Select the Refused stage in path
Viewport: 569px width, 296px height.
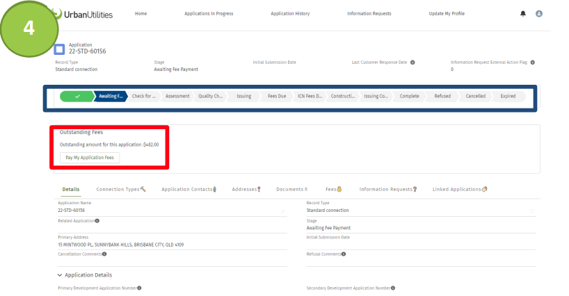click(442, 96)
